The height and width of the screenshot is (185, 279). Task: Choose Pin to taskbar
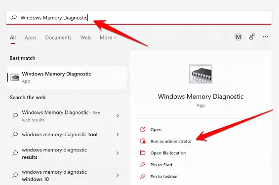point(164,177)
